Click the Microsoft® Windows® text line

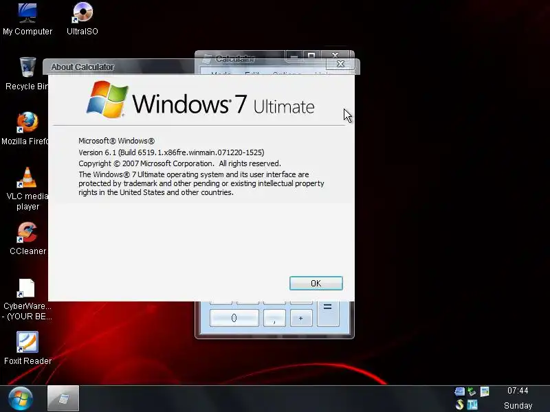[x=116, y=141]
